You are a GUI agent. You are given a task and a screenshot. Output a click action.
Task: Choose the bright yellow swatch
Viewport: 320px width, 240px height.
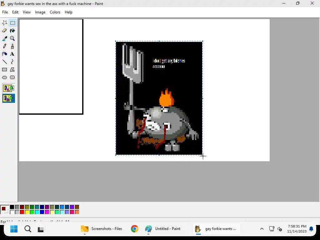[27, 212]
